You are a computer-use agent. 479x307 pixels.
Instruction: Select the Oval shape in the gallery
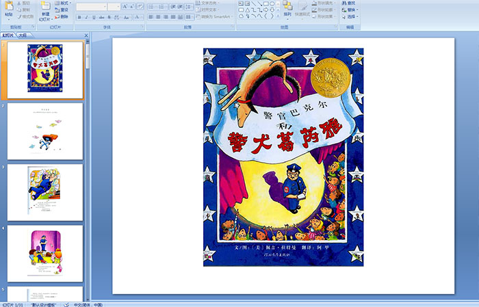click(272, 3)
